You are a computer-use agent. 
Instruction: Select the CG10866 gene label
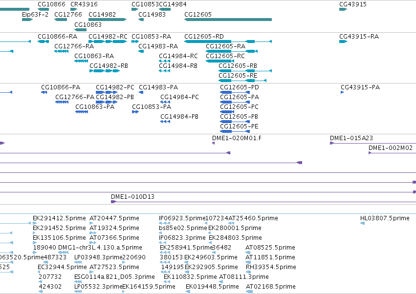point(51,4)
